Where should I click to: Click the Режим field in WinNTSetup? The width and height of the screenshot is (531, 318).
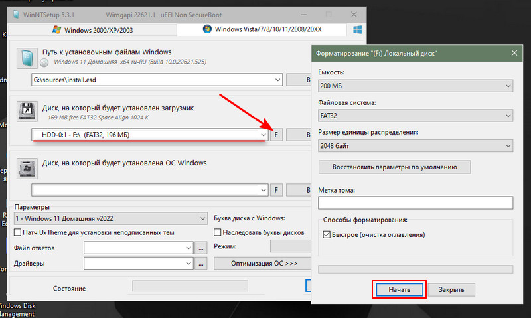291,246
